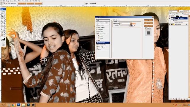Enable the Bevel and Emboss checkbox

[x=97, y=34]
